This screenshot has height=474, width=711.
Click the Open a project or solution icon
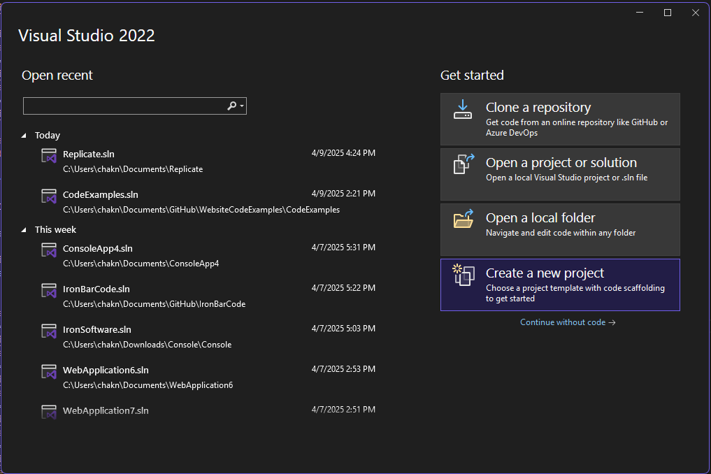tap(464, 164)
